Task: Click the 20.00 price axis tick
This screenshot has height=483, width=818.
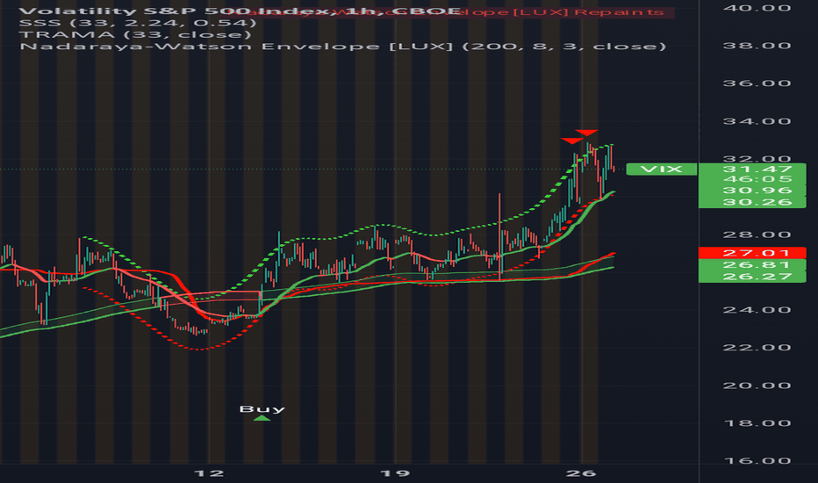Action: [x=757, y=386]
